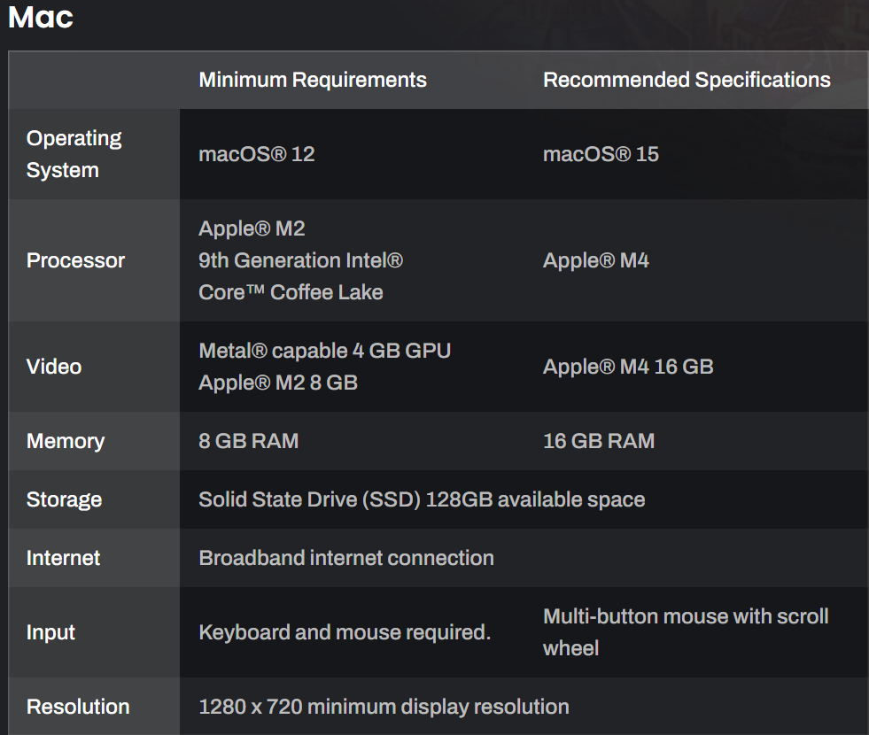Screen dimensions: 869x735
Task: Click the 9th Generation Intel processor text
Action: [x=301, y=260]
